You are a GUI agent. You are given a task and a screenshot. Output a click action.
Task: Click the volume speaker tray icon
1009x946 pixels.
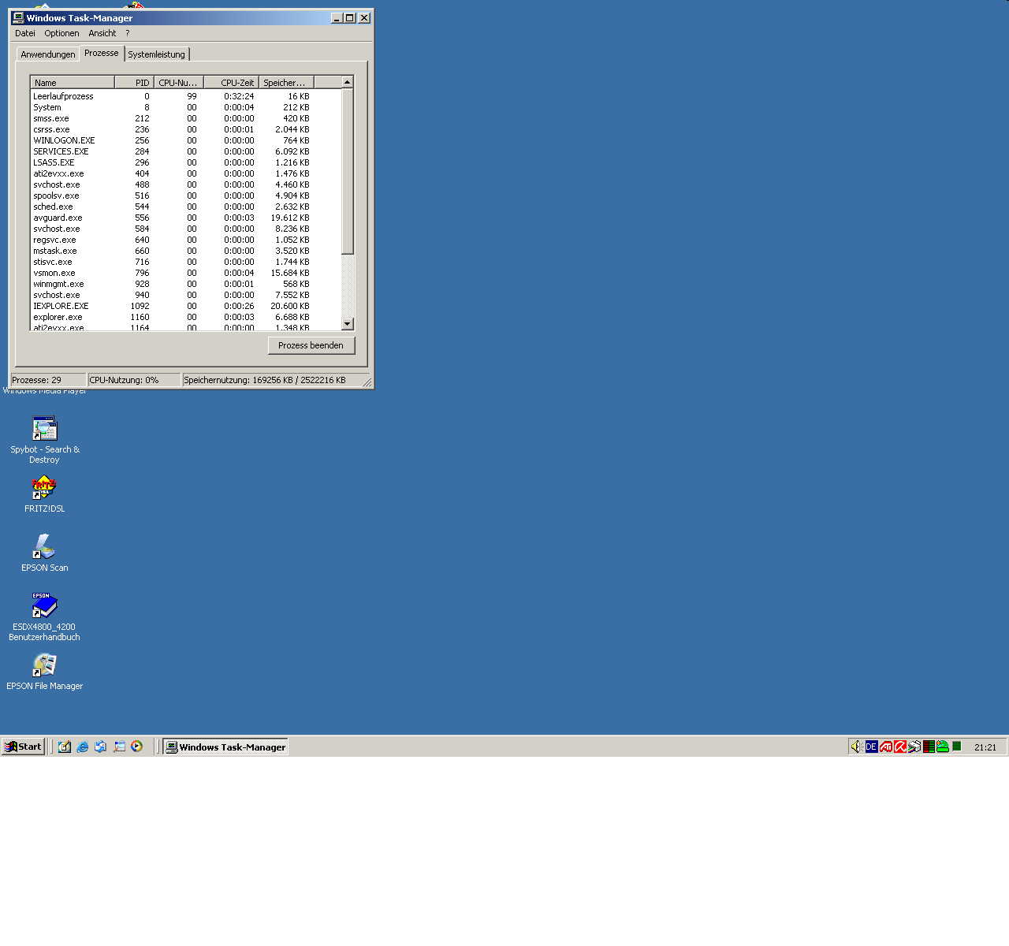(x=857, y=747)
